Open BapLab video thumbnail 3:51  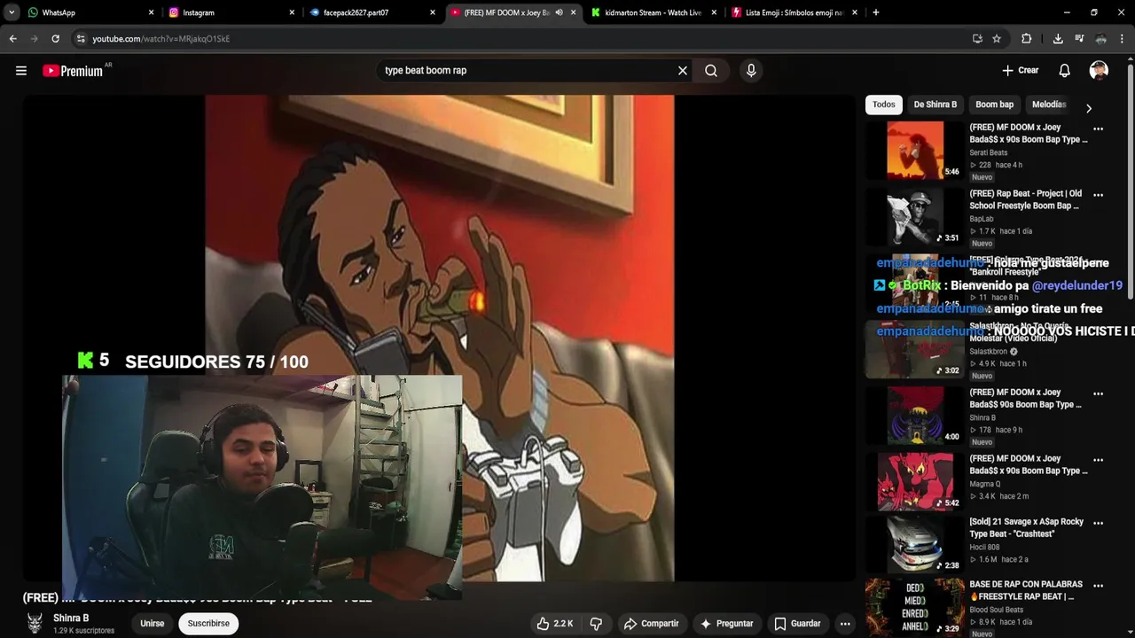click(915, 217)
